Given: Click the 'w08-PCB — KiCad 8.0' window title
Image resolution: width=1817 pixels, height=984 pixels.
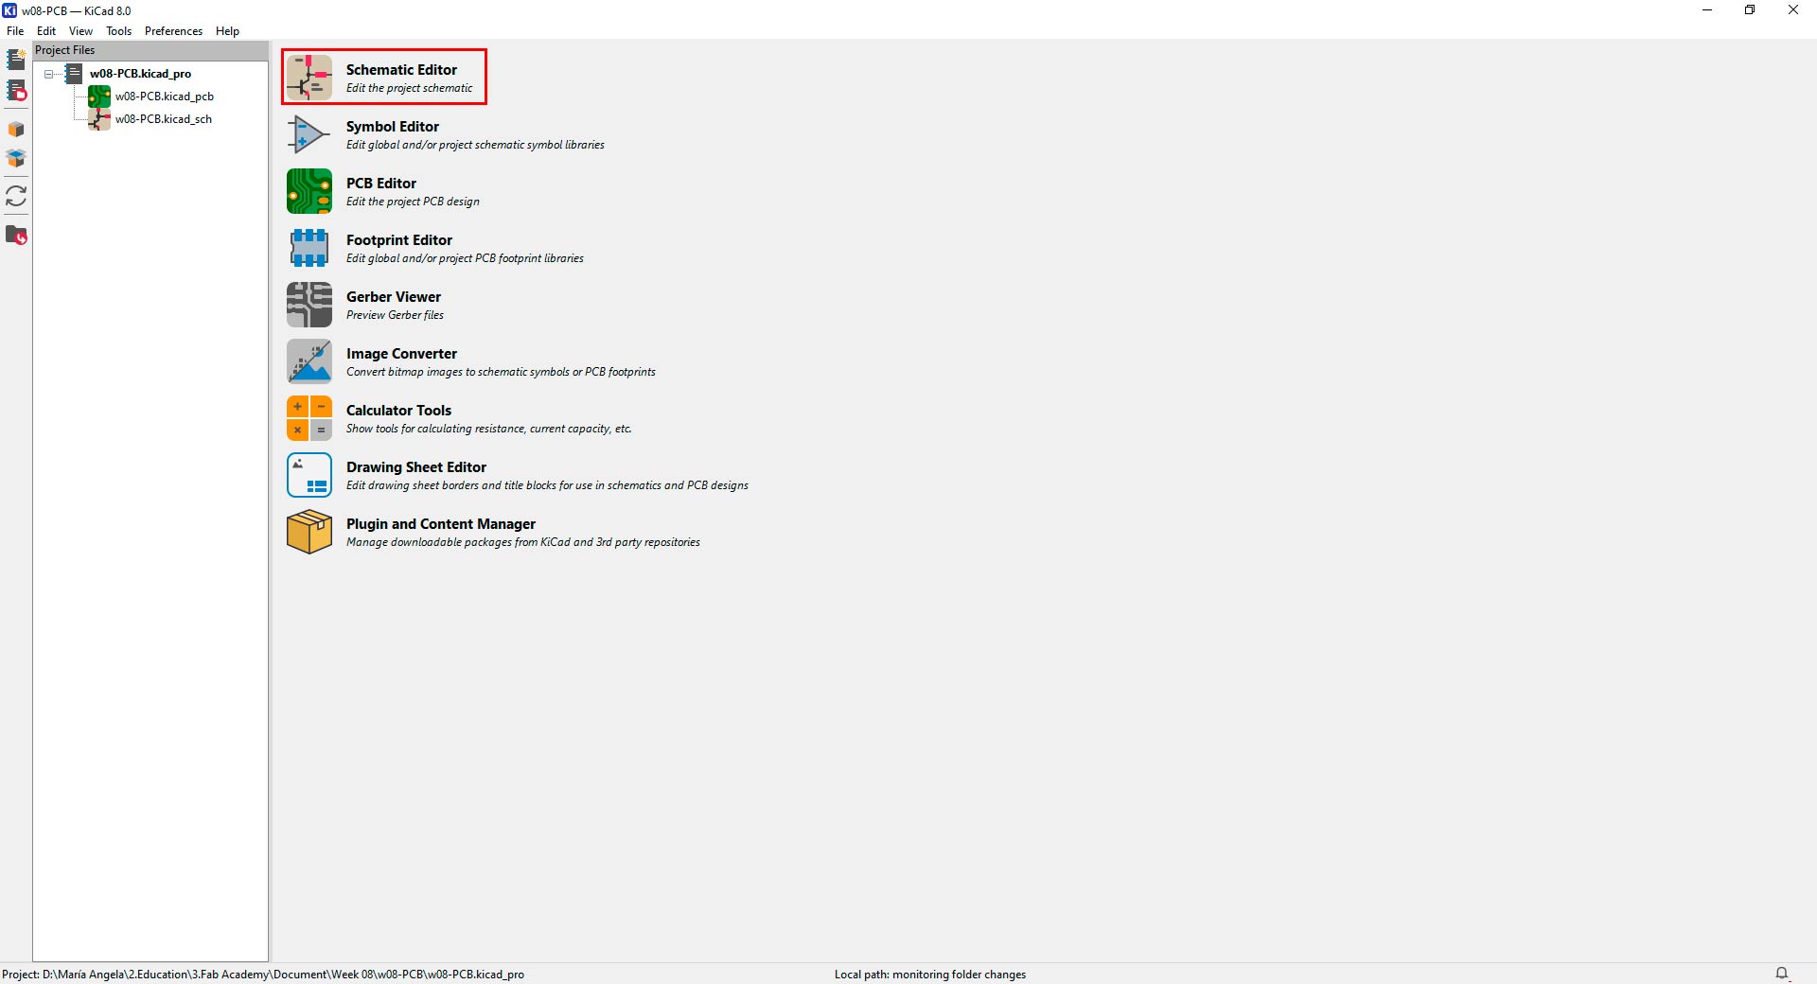Looking at the screenshot, I should pos(77,11).
